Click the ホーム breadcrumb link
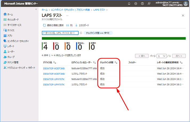190x122 pixels. point(45,10)
